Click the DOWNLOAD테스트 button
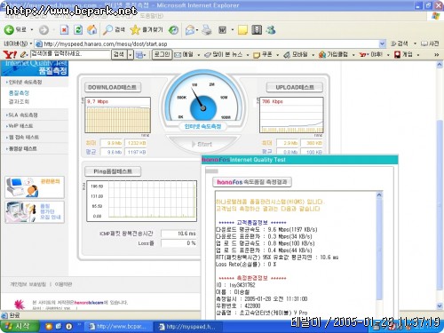This screenshot has width=444, height=333. [x=113, y=87]
